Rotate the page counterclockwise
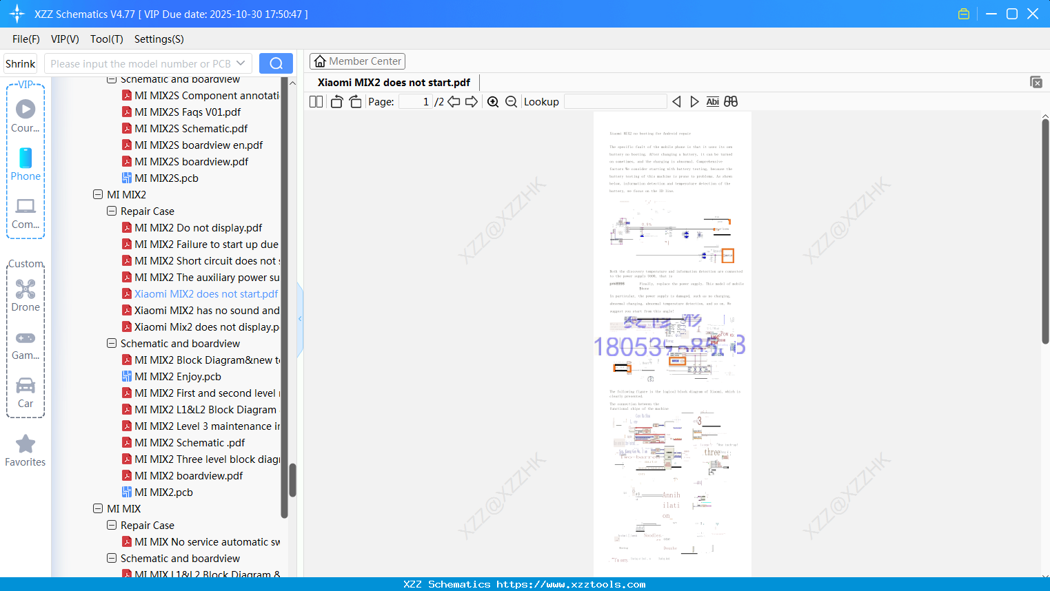The width and height of the screenshot is (1050, 591). [x=336, y=102]
